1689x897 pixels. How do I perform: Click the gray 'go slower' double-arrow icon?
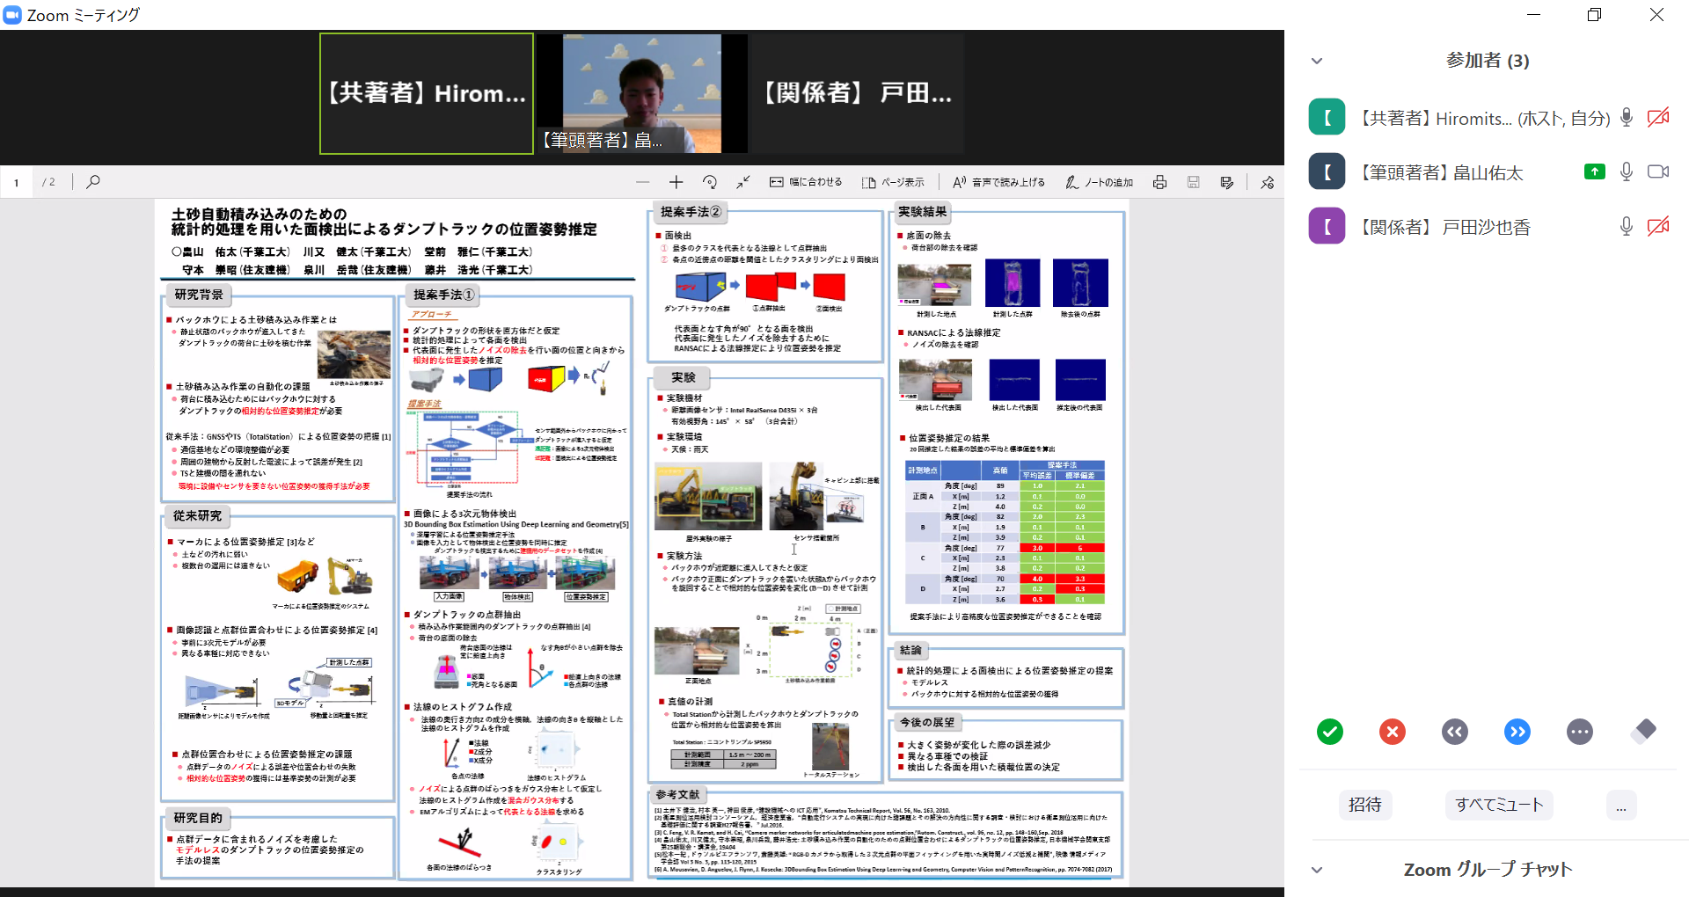click(1454, 732)
